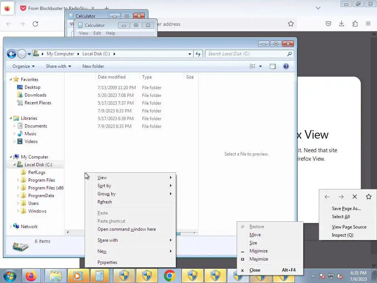Choose Properties in the context menu
Screen dimensions: 377x283
(x=130, y=262)
